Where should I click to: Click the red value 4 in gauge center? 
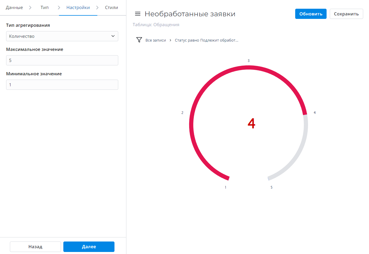(x=251, y=124)
